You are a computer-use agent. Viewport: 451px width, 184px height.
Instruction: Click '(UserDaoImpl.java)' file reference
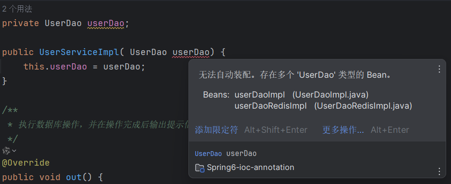tap(330, 95)
